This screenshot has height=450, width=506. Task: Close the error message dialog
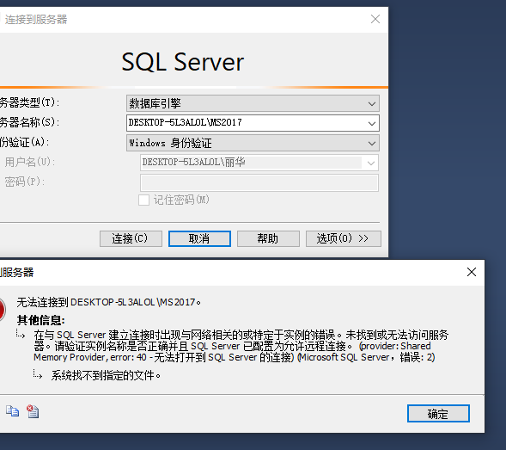click(472, 272)
